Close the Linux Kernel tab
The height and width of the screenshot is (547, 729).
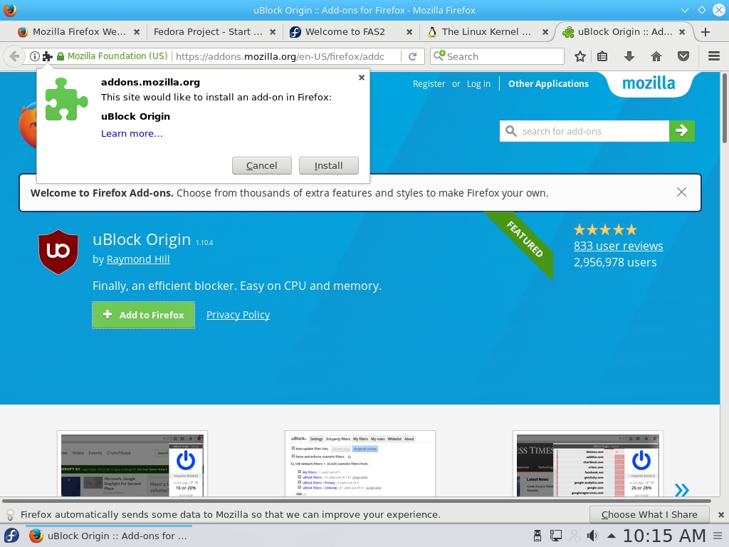tap(545, 32)
